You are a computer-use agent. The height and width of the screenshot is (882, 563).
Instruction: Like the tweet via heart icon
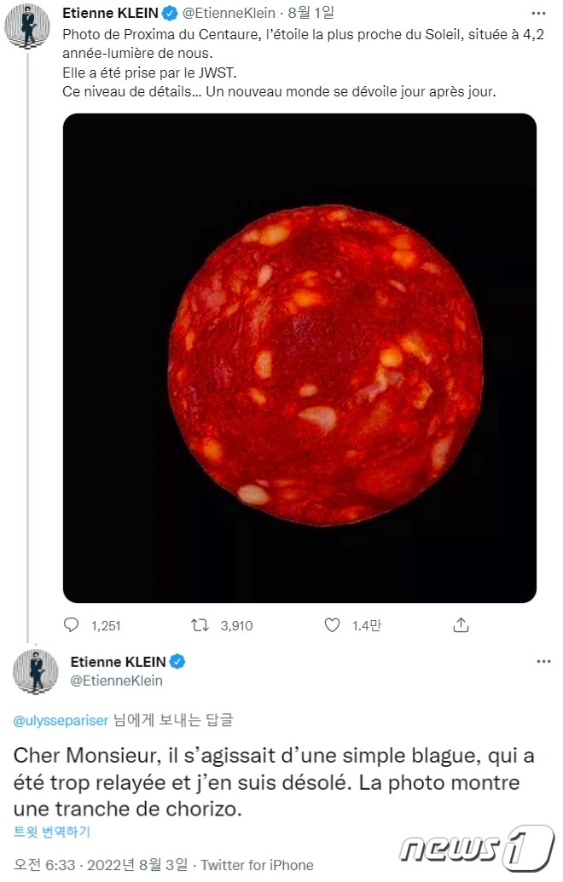(x=333, y=625)
